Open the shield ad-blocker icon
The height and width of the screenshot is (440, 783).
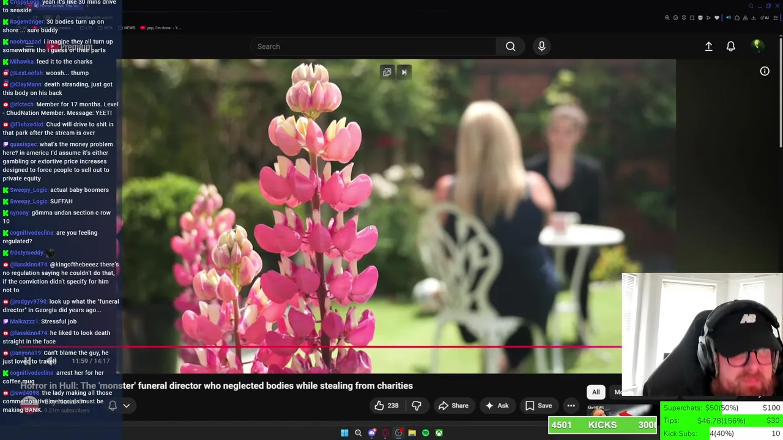[700, 18]
